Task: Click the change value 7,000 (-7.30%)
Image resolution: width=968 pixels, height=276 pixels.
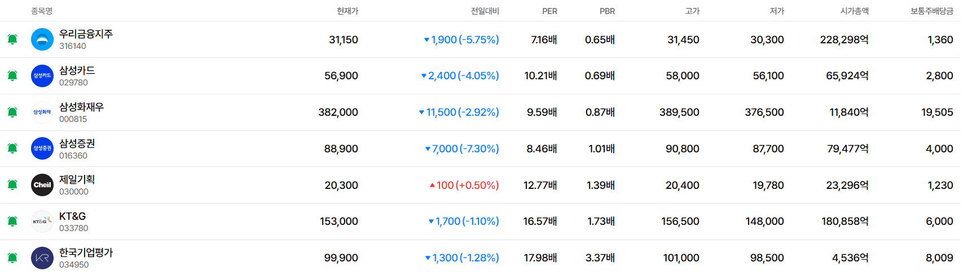Action: [462, 149]
